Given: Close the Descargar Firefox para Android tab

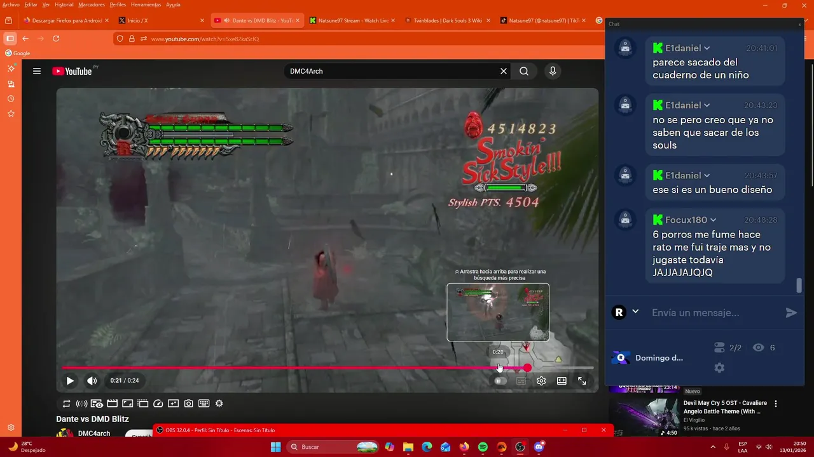Looking at the screenshot, I should point(106,20).
